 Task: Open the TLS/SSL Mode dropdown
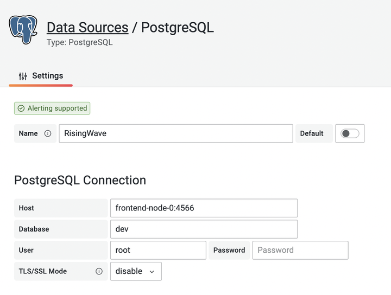tap(135, 271)
